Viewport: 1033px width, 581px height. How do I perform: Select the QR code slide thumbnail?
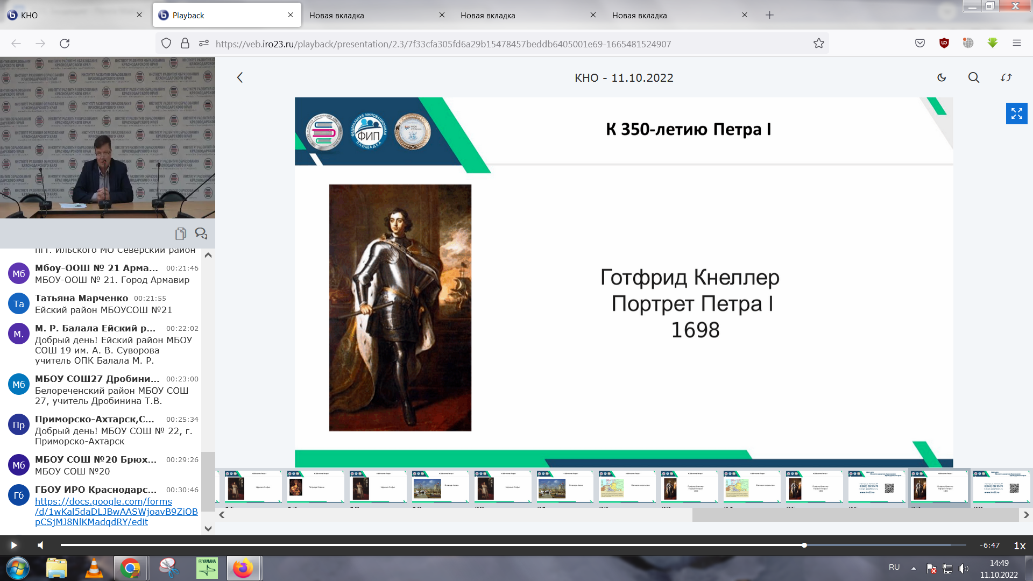[877, 487]
